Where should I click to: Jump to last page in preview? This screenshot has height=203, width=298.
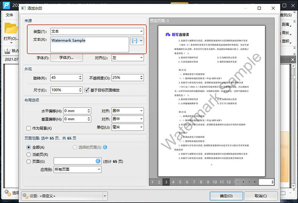tap(255, 182)
